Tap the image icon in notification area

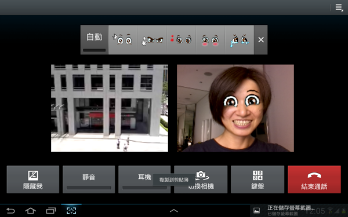click(x=257, y=211)
